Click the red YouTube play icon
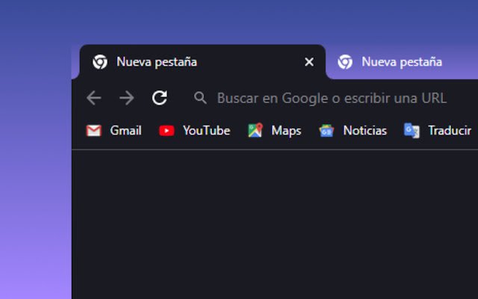Screen dimensions: 478x299 pyautogui.click(x=167, y=131)
